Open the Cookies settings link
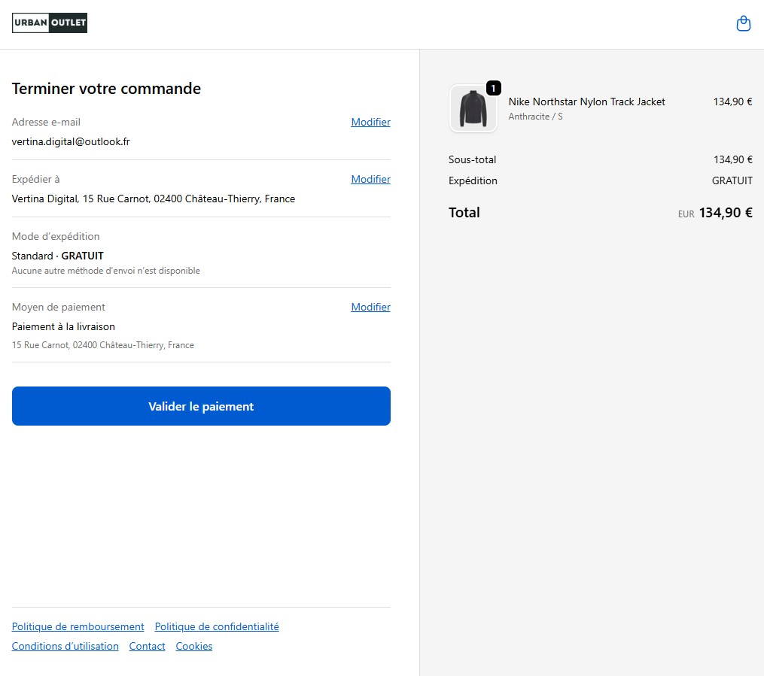The height and width of the screenshot is (676, 764). click(194, 646)
